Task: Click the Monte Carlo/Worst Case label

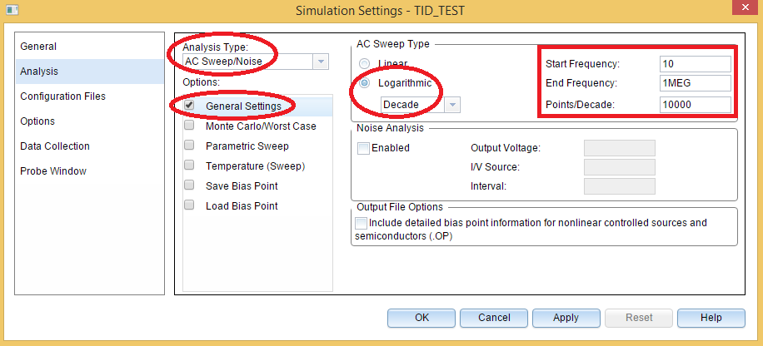Action: (x=261, y=126)
